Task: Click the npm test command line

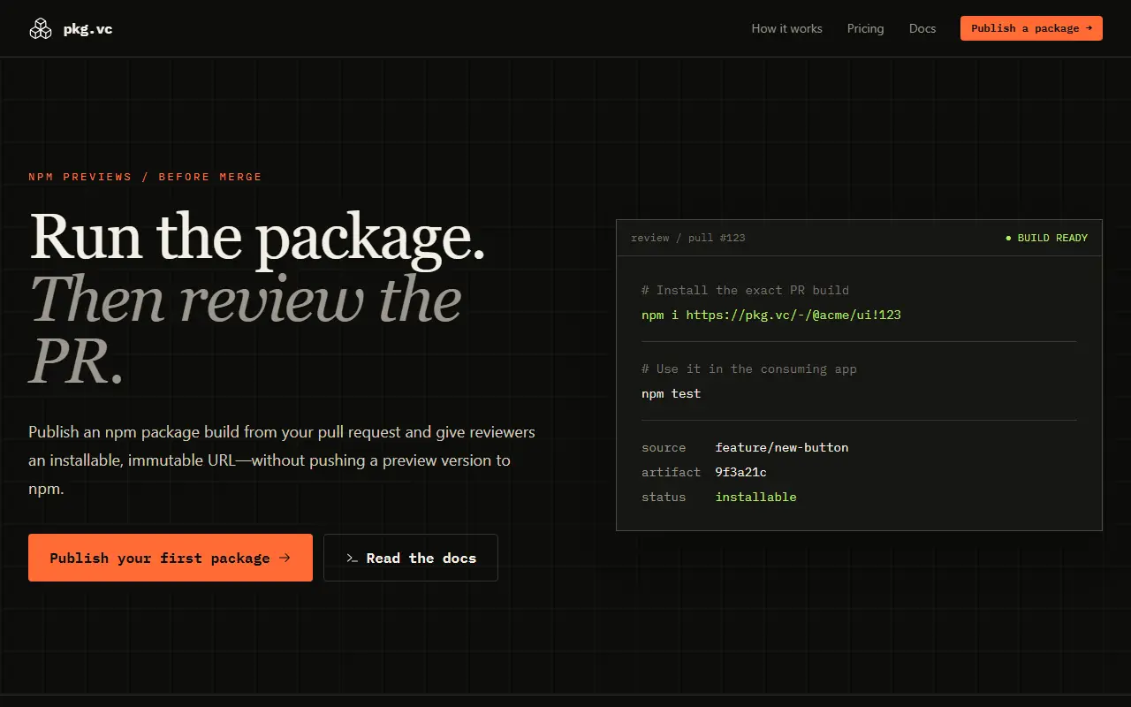Action: tap(671, 393)
